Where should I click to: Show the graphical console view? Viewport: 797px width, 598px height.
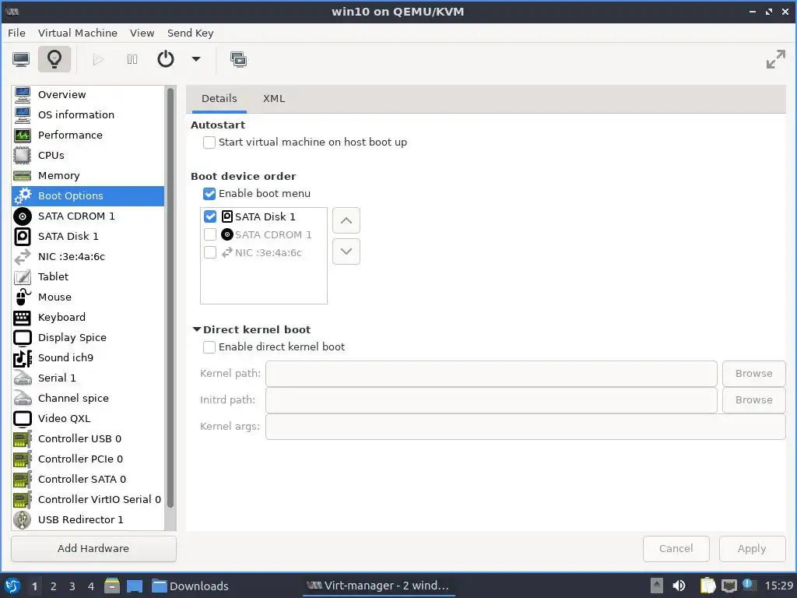point(21,59)
